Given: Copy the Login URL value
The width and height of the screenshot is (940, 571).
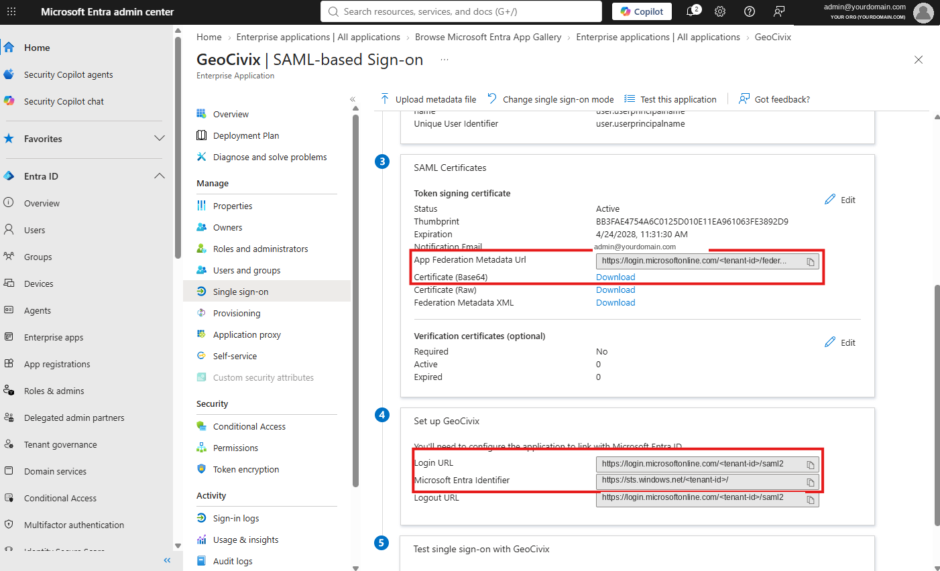Looking at the screenshot, I should [811, 464].
